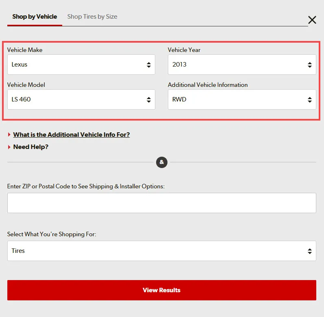Click the Vehicle Model dropdown arrows
The width and height of the screenshot is (324, 317).
point(148,100)
